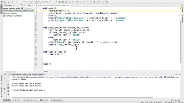Screen dimensions: 184x103
Task: Click the fold marker at line 7
Action: coord(43,8)
